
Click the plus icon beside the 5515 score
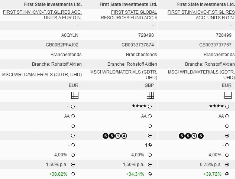(227, 136)
